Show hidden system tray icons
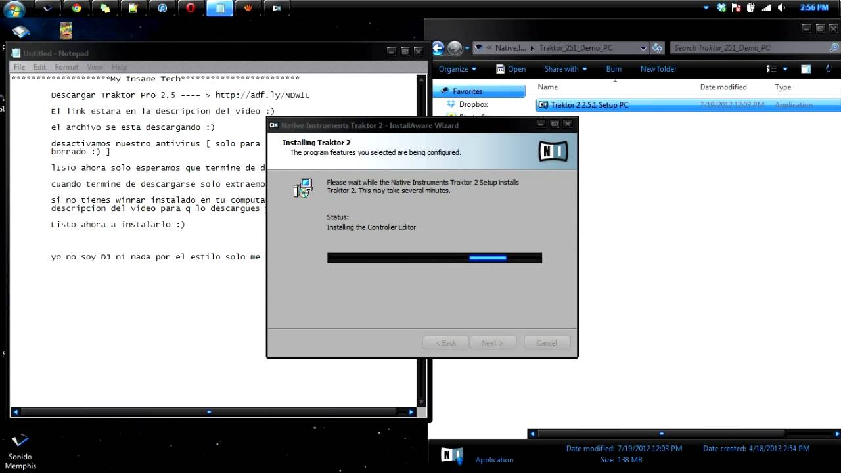 706,8
